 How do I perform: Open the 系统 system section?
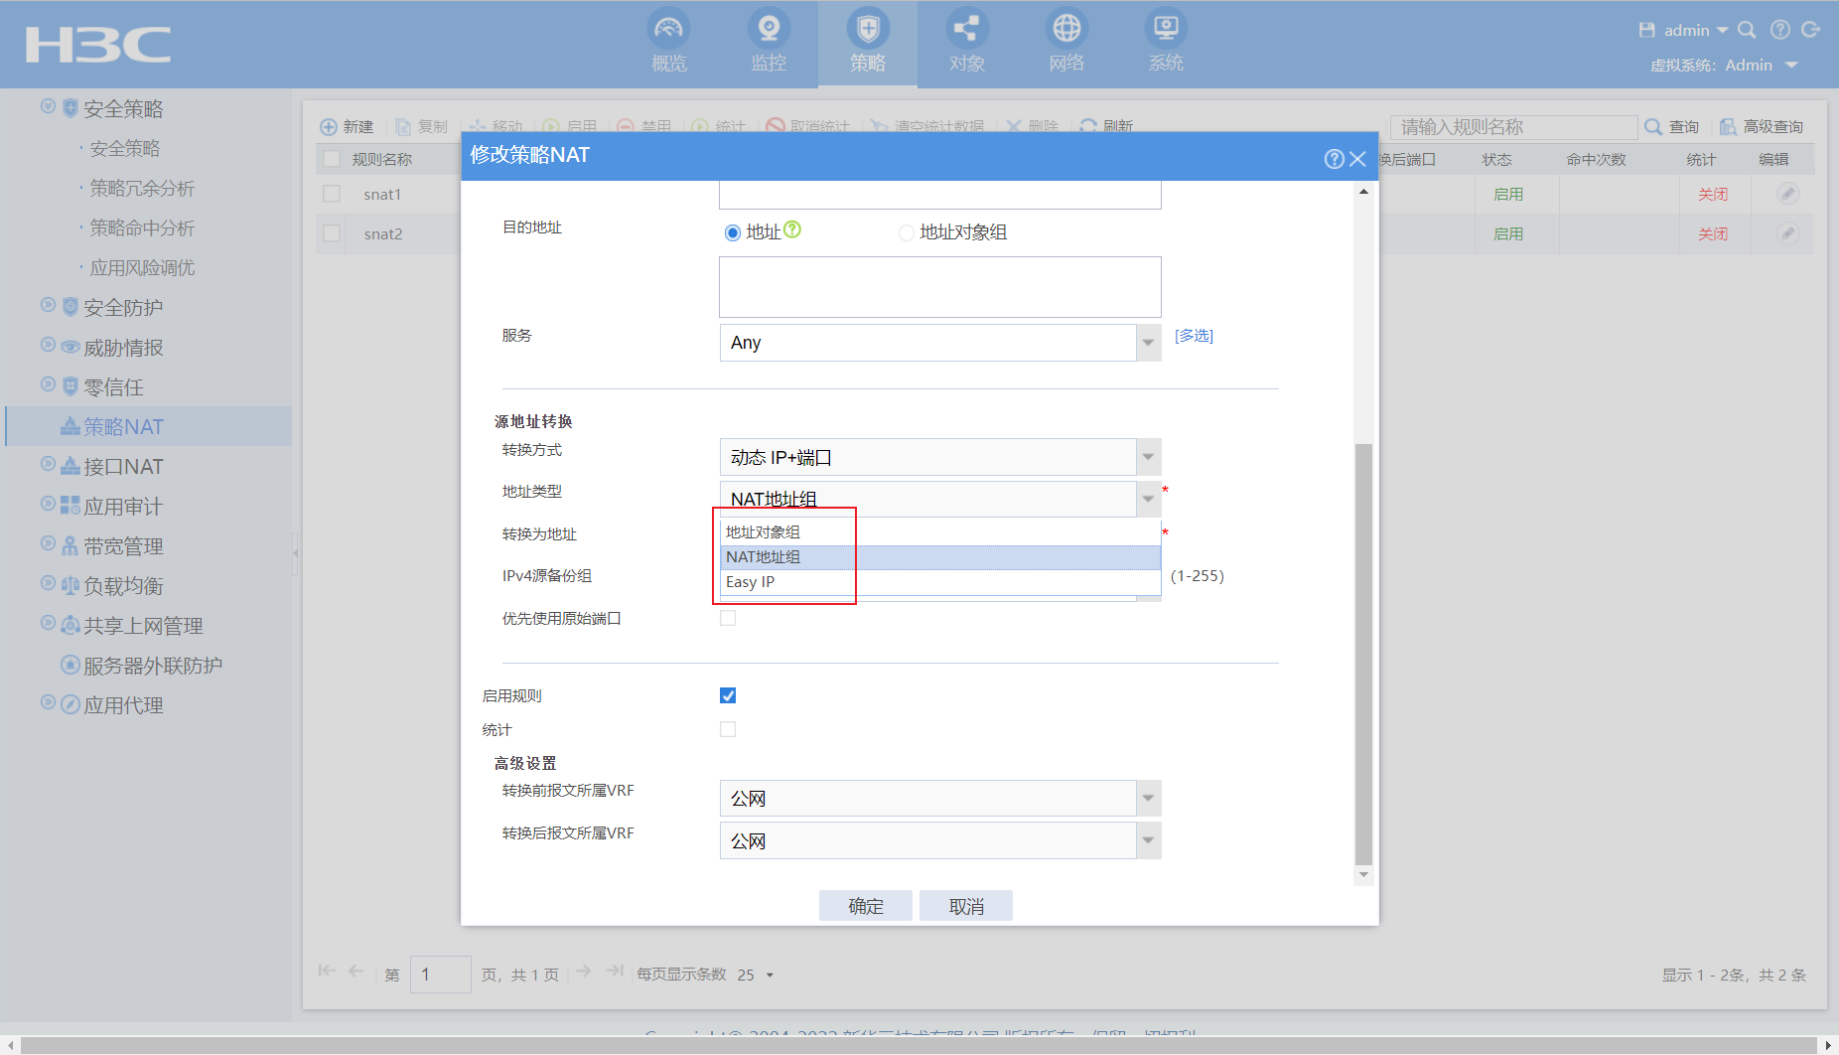[1166, 42]
